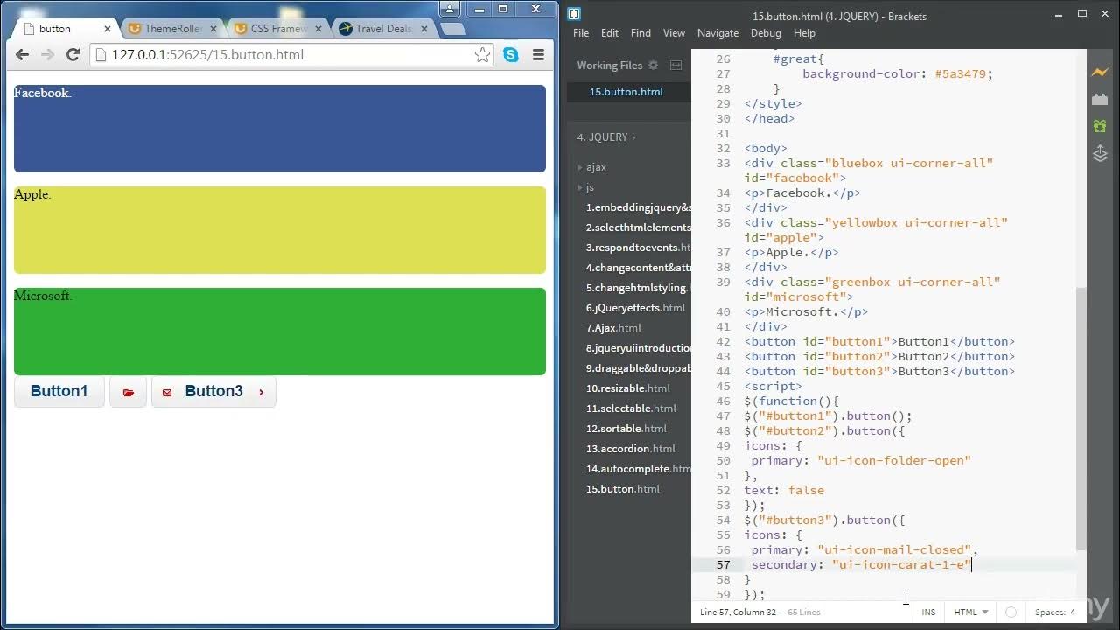Close the Travel Deals browser tab
Screen dimensions: 1120x630
[x=423, y=29]
